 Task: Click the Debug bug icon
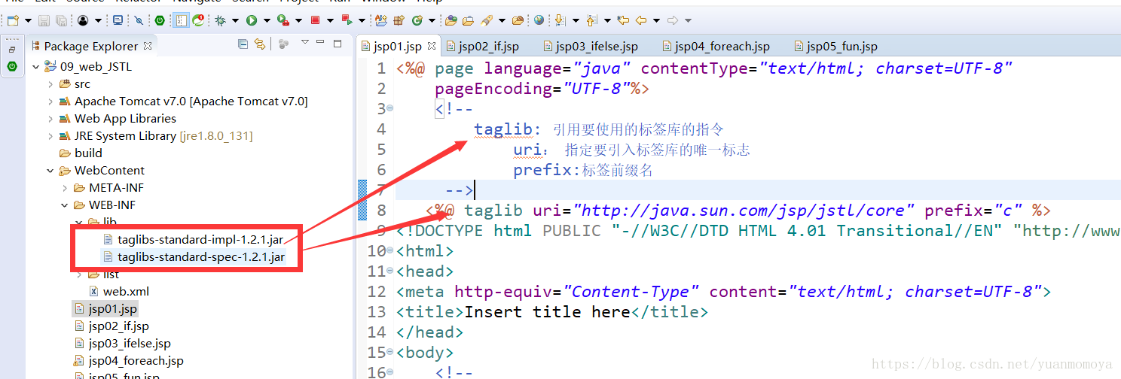click(x=220, y=20)
